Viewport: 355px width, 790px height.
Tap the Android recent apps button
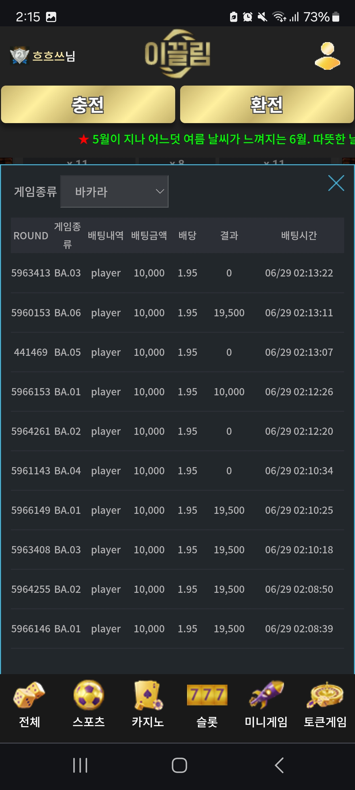[80, 765]
